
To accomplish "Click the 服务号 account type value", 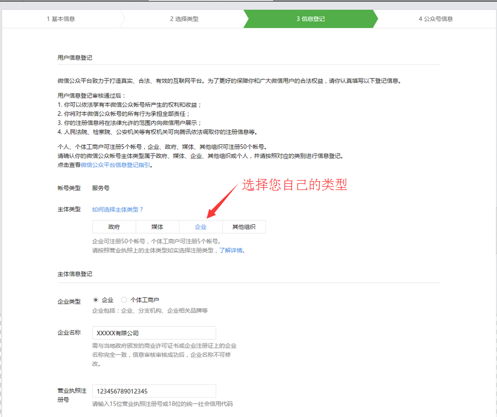I will [101, 188].
